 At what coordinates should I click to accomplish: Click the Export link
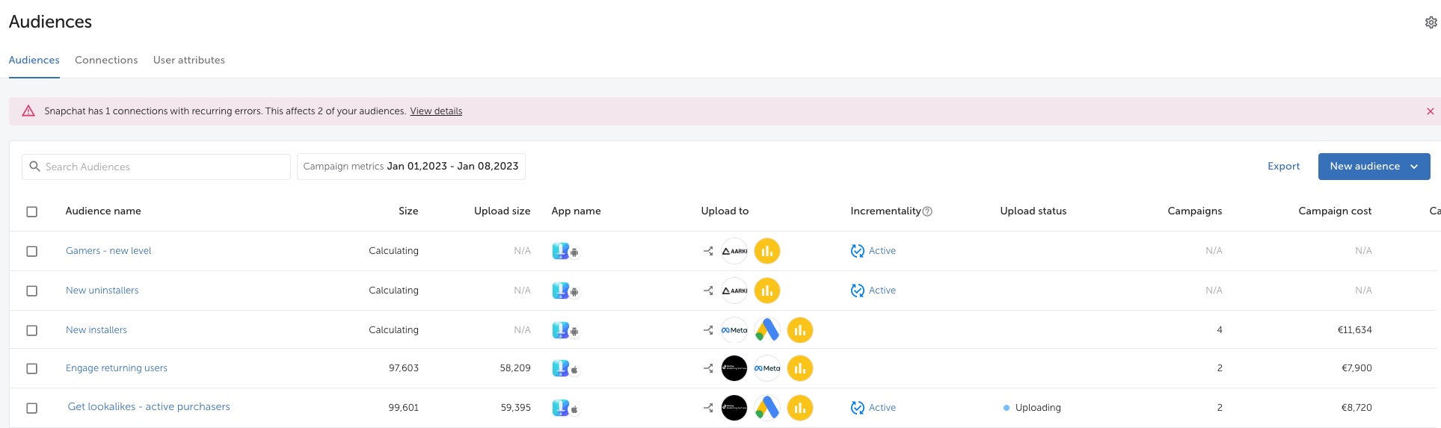(x=1283, y=167)
